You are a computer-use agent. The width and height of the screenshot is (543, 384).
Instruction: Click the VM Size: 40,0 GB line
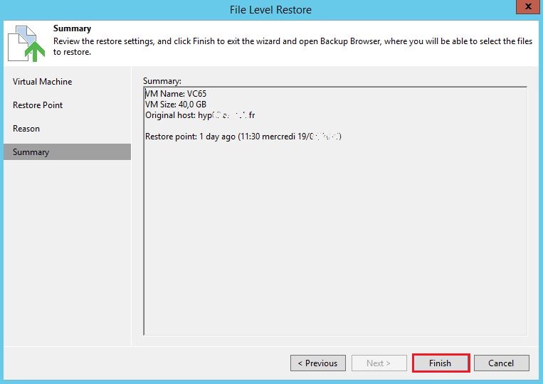click(176, 105)
